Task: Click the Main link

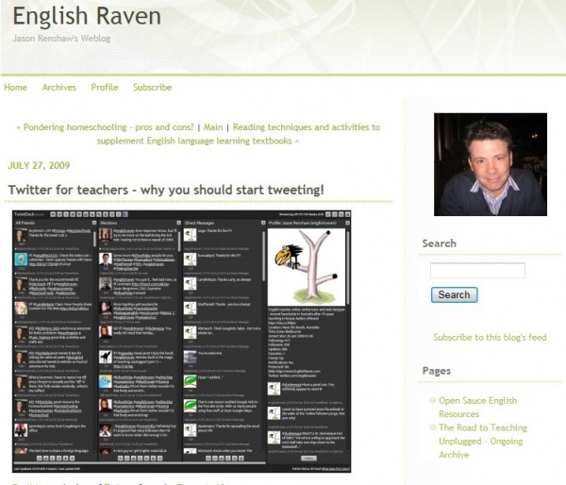Action: (x=213, y=127)
